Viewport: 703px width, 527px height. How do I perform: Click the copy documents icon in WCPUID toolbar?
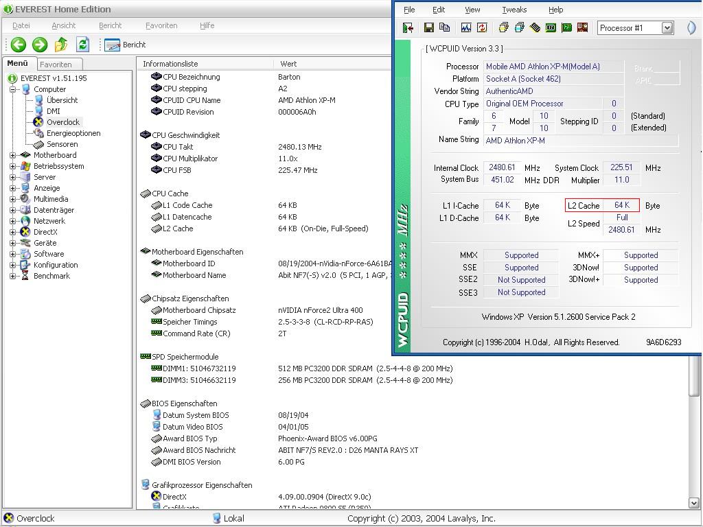click(444, 27)
